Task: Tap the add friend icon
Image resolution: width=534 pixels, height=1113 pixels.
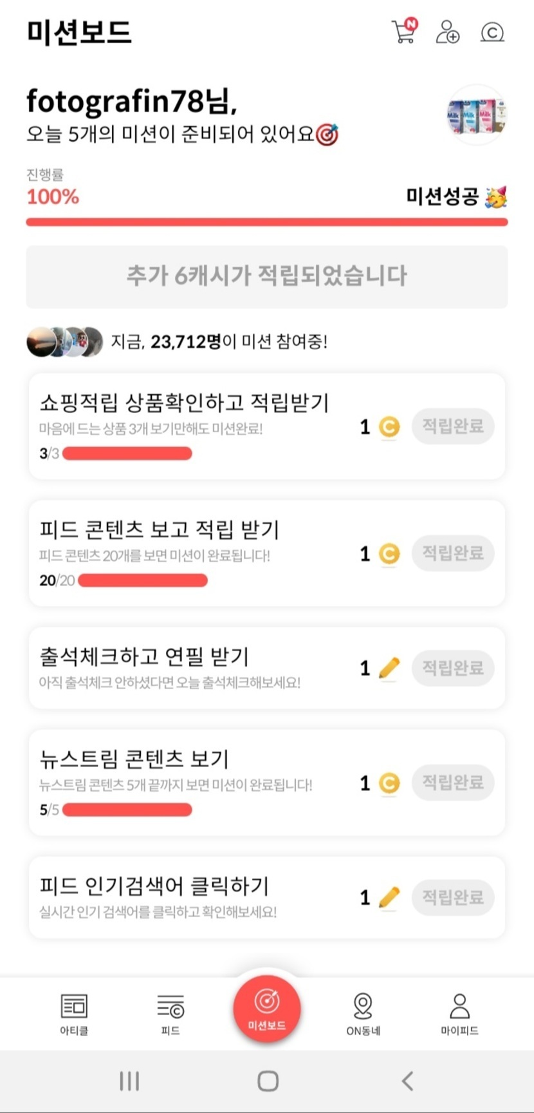Action: pyautogui.click(x=447, y=31)
